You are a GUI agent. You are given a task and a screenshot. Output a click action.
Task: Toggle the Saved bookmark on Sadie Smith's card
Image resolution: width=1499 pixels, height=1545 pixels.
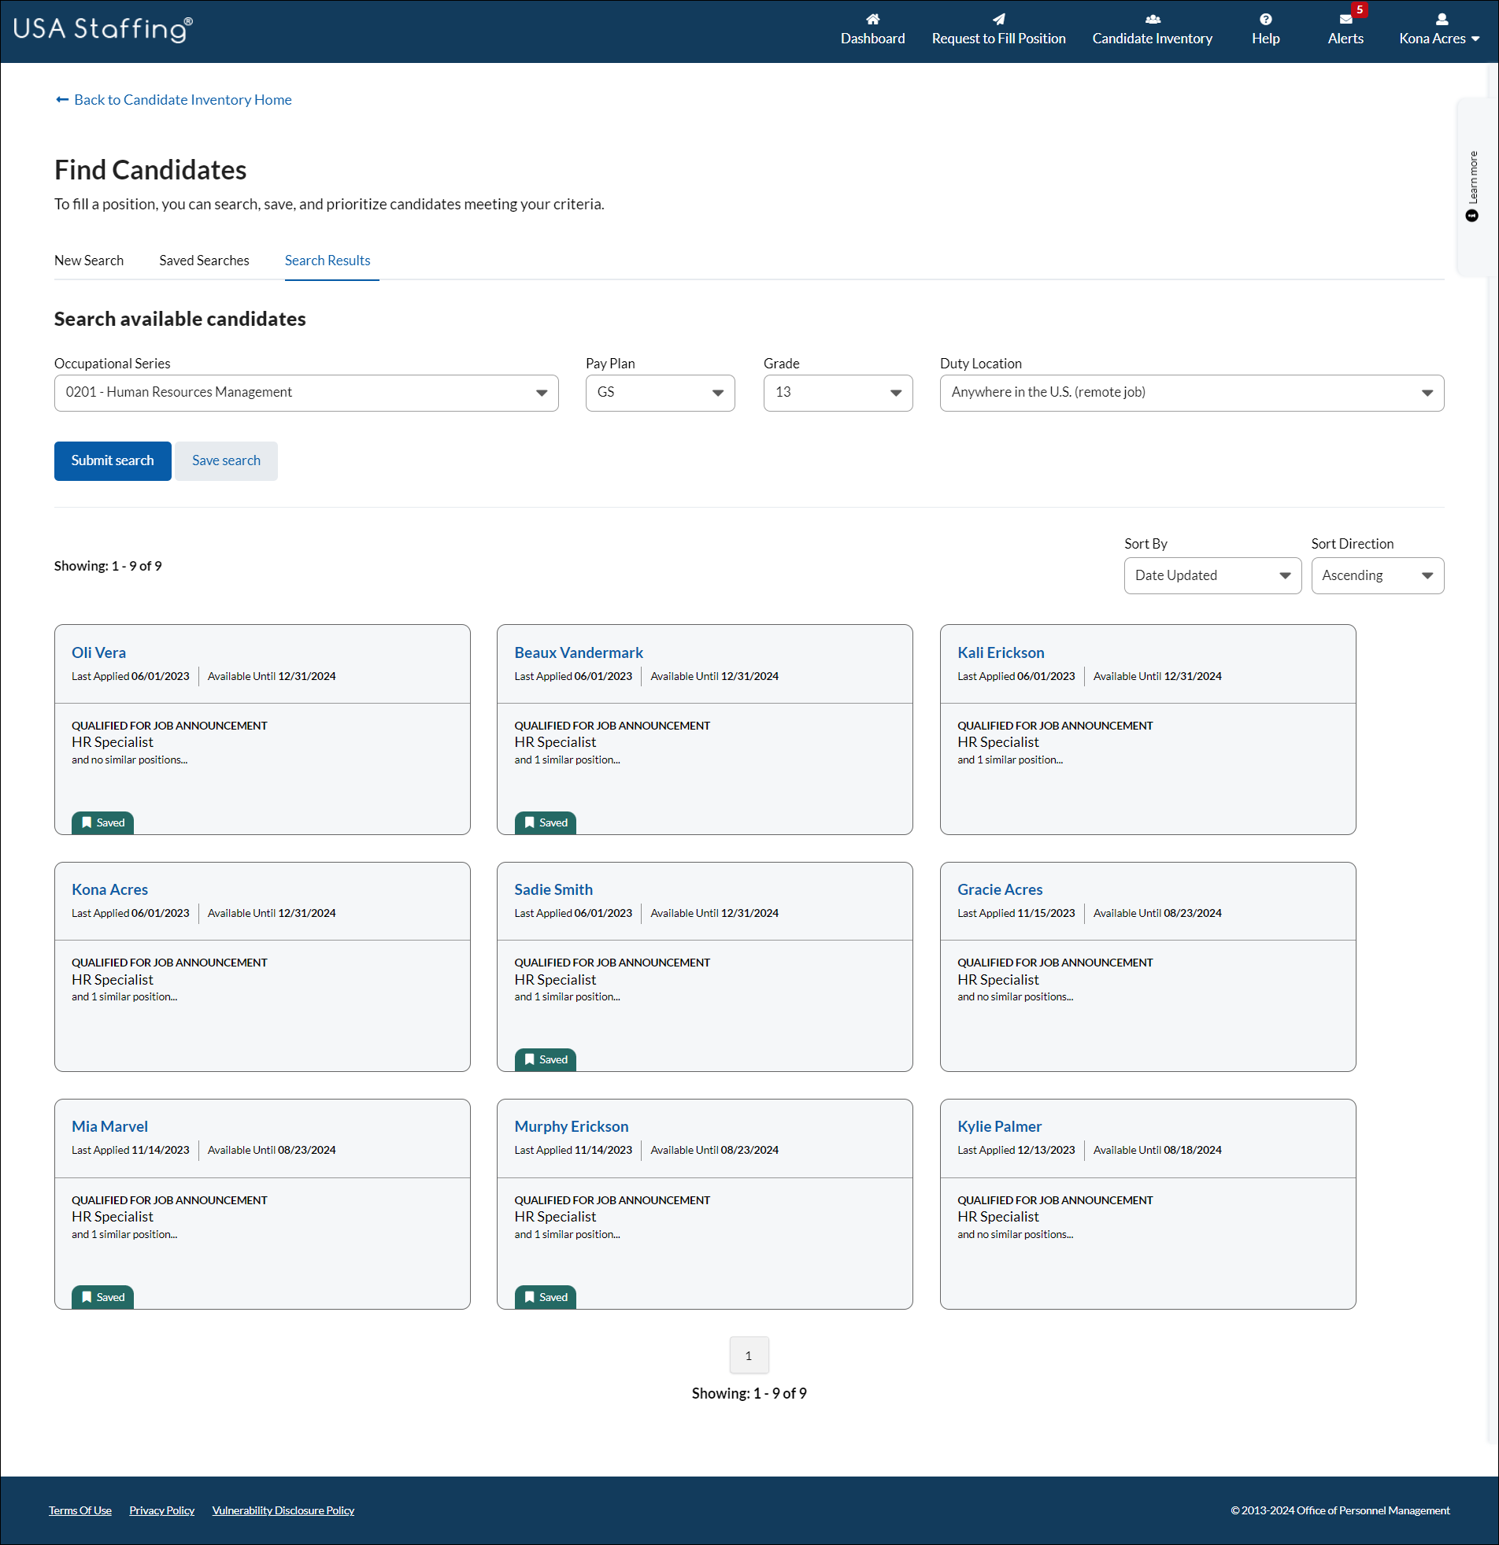(x=545, y=1059)
